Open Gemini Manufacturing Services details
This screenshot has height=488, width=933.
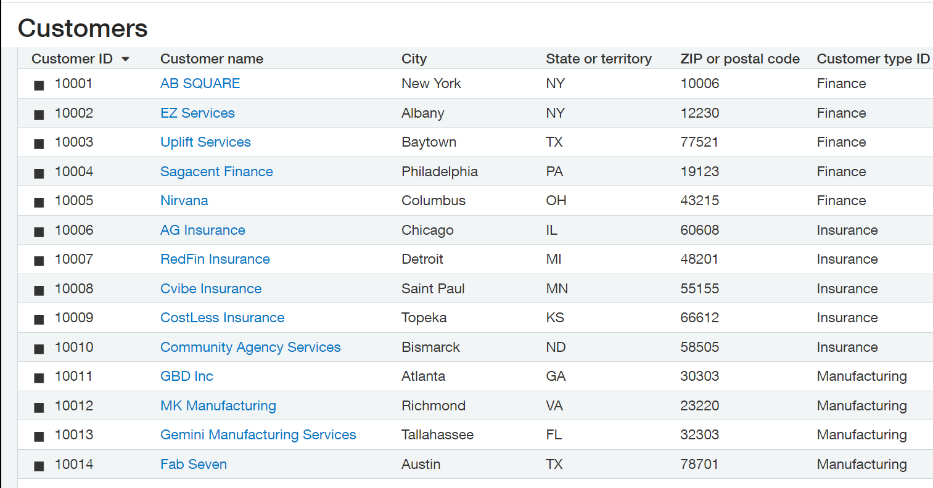pos(258,434)
